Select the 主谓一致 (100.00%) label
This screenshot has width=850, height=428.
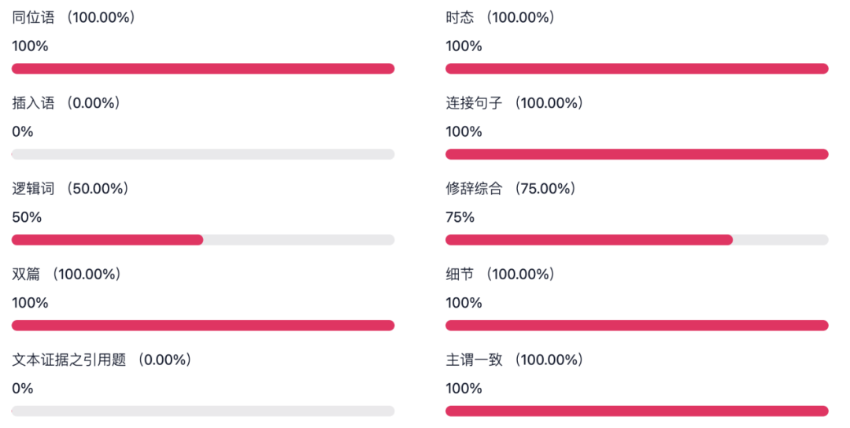[x=515, y=360]
